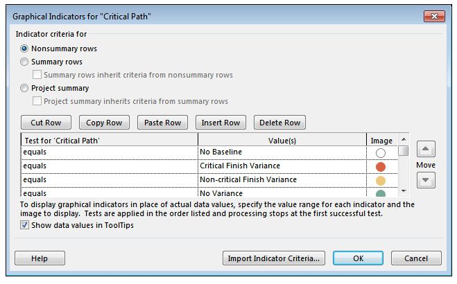Toggle Show data values in ToolTips
Screen dimensions: 457x284
point(24,225)
